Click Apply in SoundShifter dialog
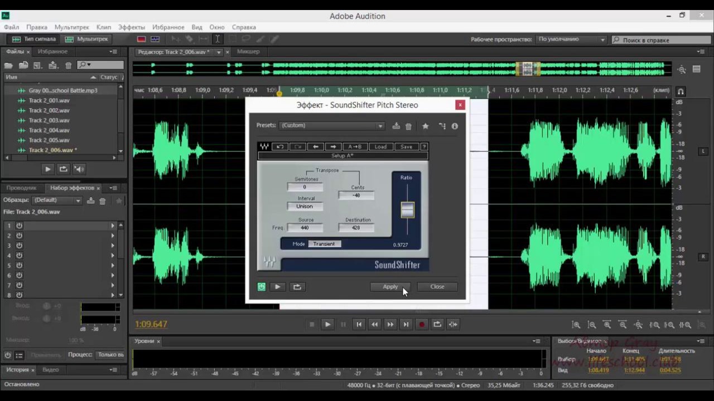 390,287
